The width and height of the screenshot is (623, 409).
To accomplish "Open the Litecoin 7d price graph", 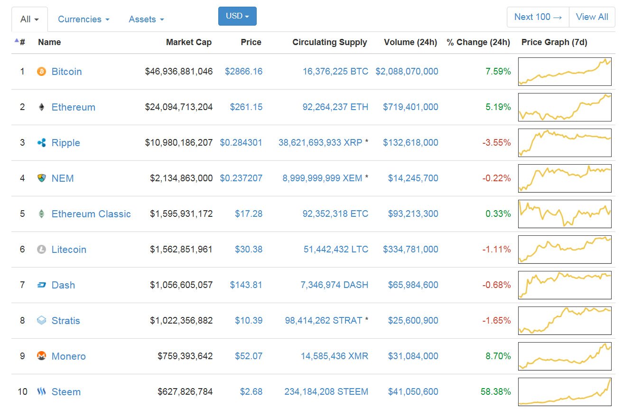I will [x=565, y=250].
